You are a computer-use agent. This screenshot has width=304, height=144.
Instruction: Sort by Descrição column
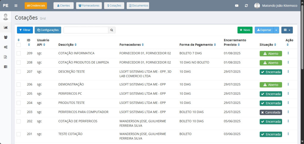(x=75, y=45)
